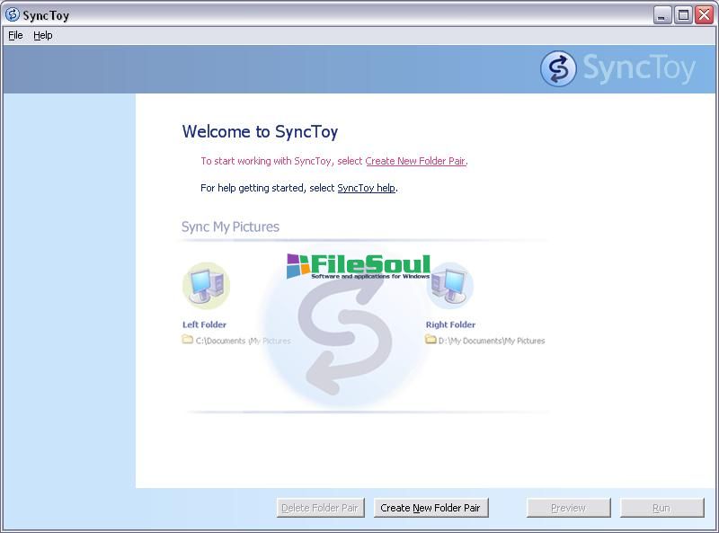The height and width of the screenshot is (533, 719).
Task: Click the Create New Folder Pair link
Action: tap(416, 161)
